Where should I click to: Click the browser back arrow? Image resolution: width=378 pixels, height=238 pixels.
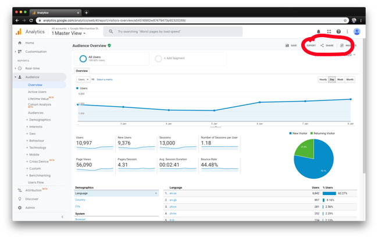(17, 20)
